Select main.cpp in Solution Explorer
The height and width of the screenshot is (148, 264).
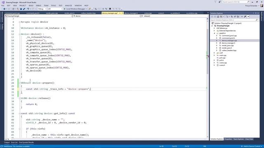223,55
